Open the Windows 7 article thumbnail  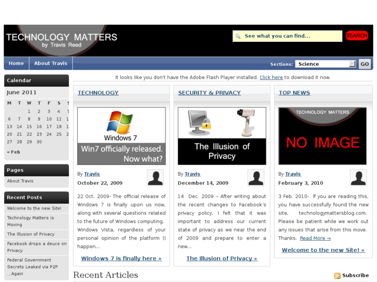coord(121,136)
